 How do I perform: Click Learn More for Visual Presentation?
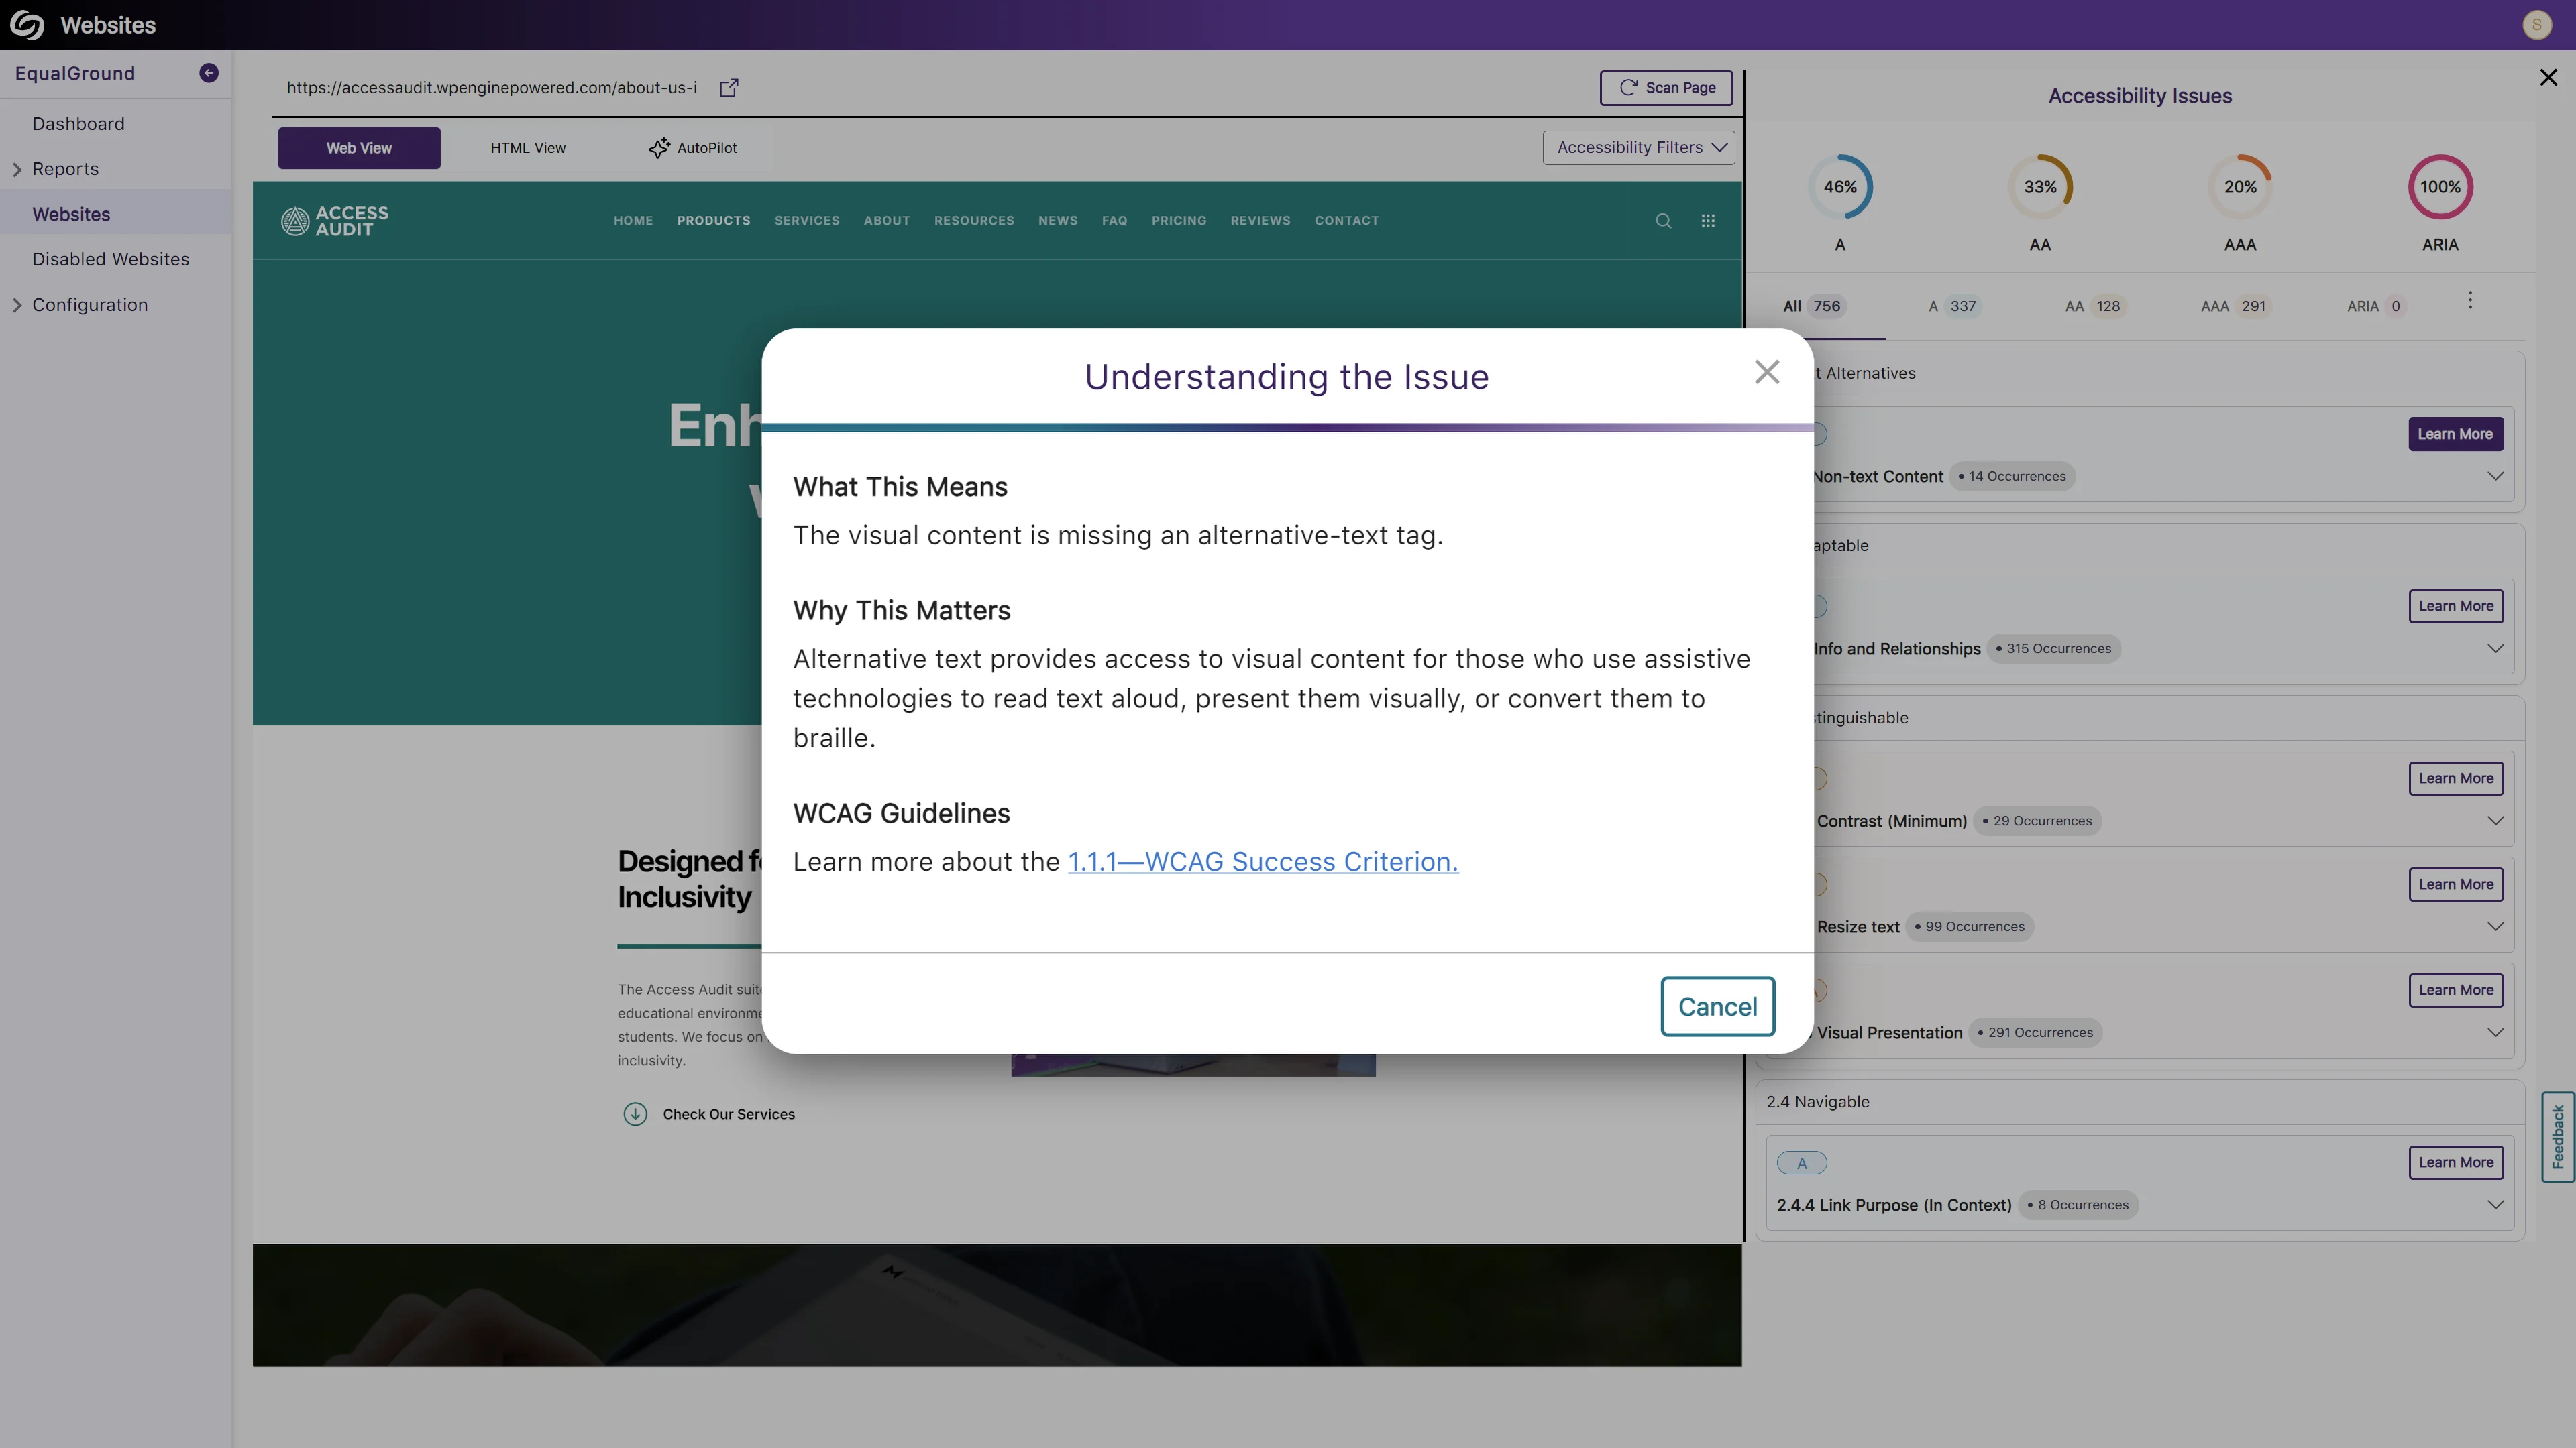tap(2455, 990)
